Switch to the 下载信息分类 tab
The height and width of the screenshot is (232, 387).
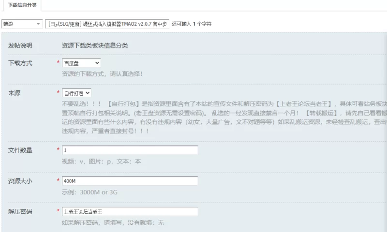(22, 5)
